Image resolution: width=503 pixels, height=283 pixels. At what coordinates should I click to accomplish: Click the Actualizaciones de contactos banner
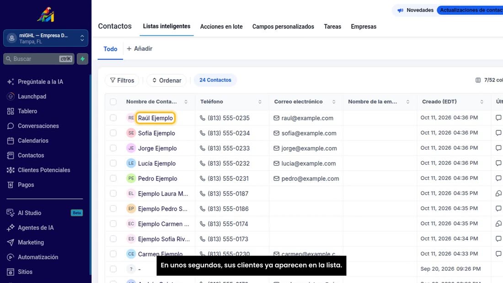470,10
